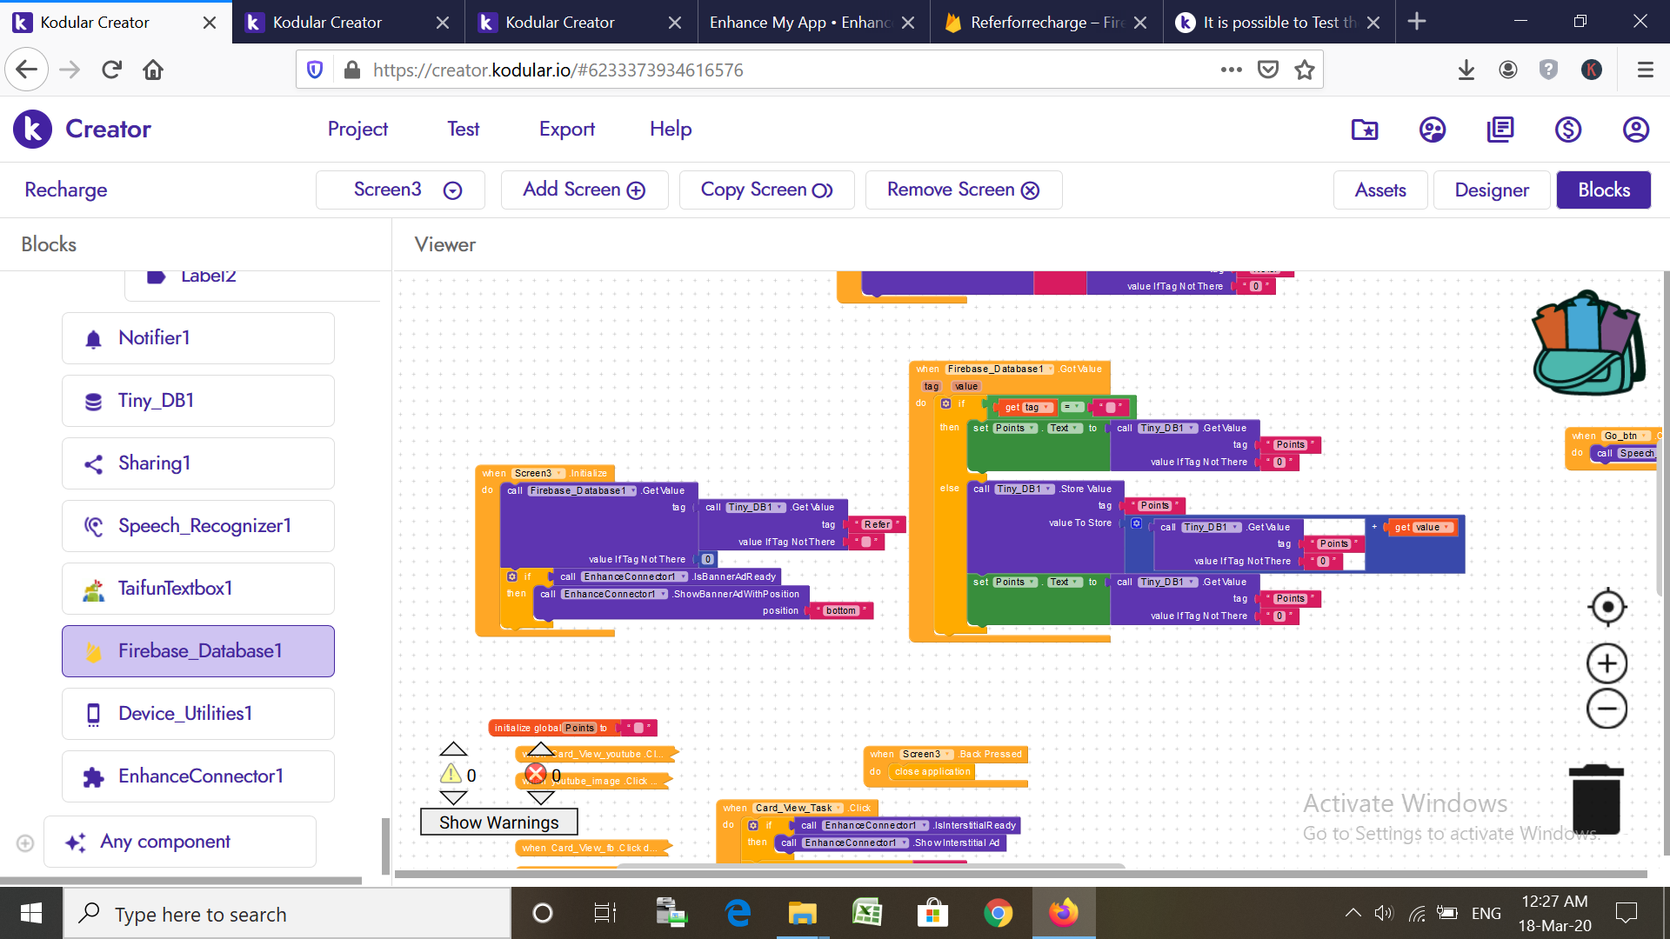
Task: Click the trash can in viewer
Action: (x=1596, y=799)
